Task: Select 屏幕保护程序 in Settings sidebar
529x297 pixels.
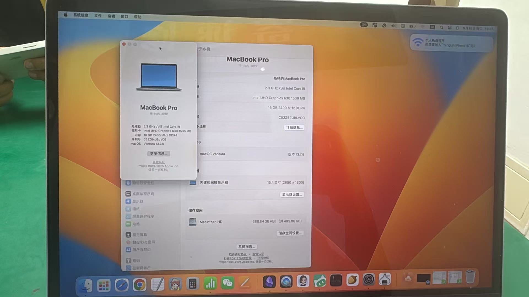Action: point(140,216)
